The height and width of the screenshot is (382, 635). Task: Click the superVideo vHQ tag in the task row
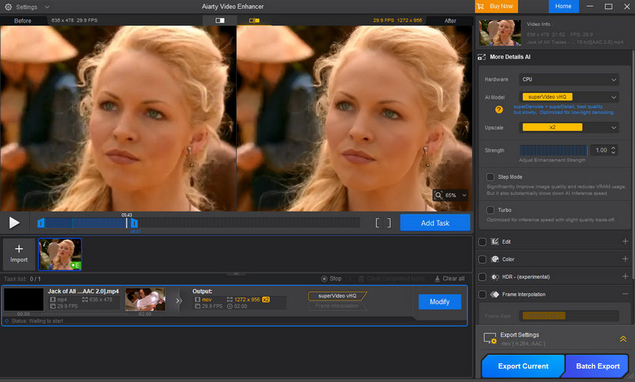tap(338, 296)
